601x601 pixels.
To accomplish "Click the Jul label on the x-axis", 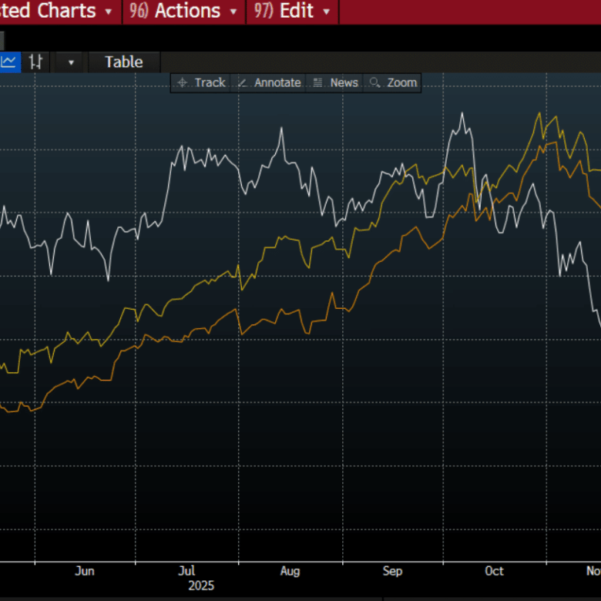I will click(x=186, y=571).
